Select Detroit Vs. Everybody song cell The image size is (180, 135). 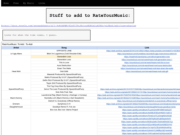coord(64,101)
